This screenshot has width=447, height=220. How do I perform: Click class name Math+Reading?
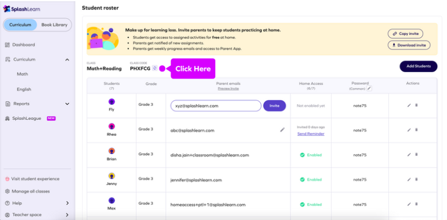point(104,69)
